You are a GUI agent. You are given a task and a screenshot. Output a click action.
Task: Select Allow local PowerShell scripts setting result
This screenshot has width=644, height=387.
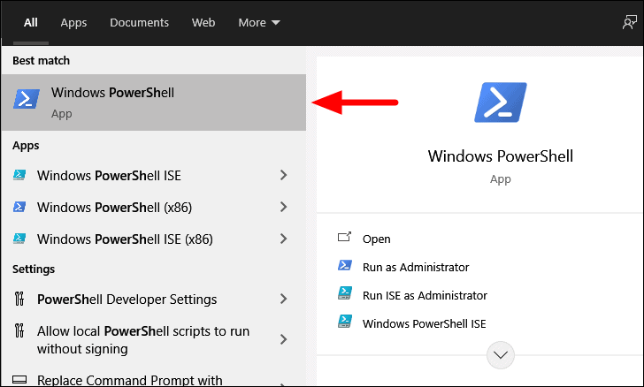coord(153,340)
